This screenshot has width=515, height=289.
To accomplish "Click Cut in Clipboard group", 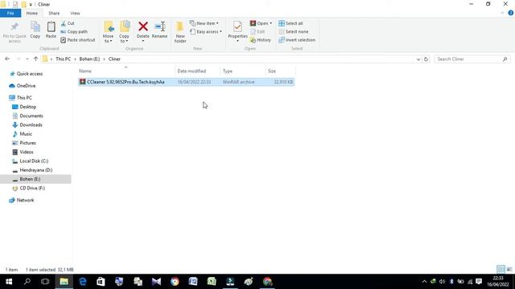I will 68,23.
